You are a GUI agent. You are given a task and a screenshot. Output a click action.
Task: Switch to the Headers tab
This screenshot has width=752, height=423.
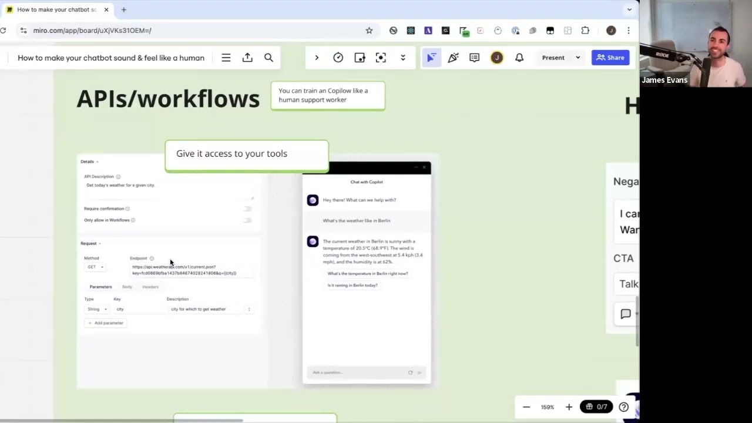[150, 287]
